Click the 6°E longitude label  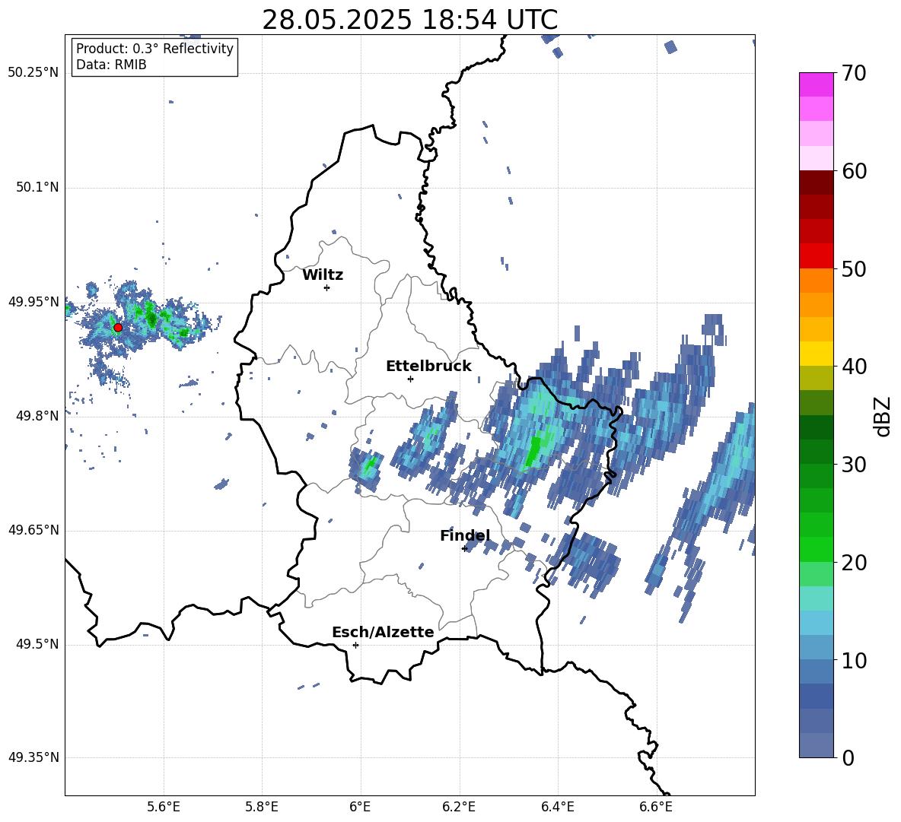[360, 807]
